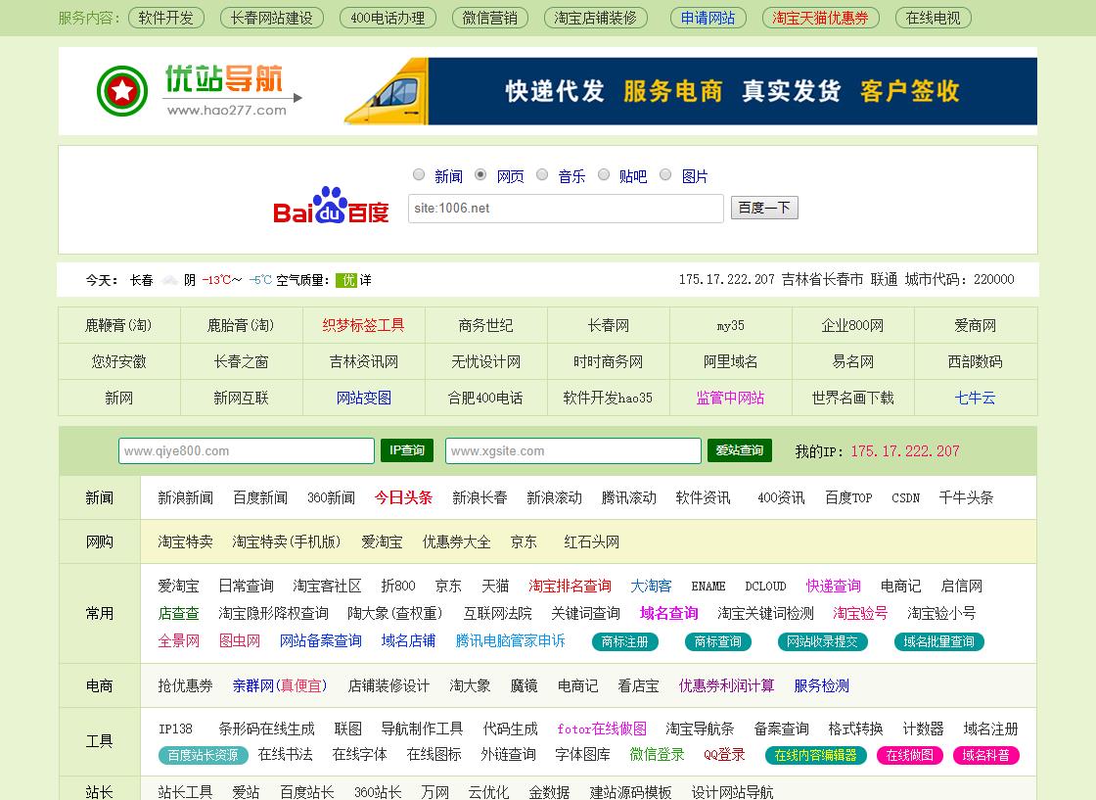Click the 商标注册 teal pill button
1096x800 pixels.
tap(625, 641)
